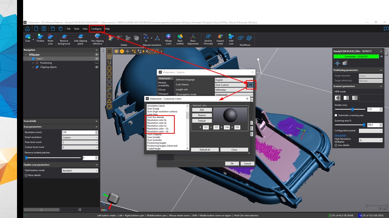
Task: Toggle visibility of Clipping objects
Action: pos(97,67)
